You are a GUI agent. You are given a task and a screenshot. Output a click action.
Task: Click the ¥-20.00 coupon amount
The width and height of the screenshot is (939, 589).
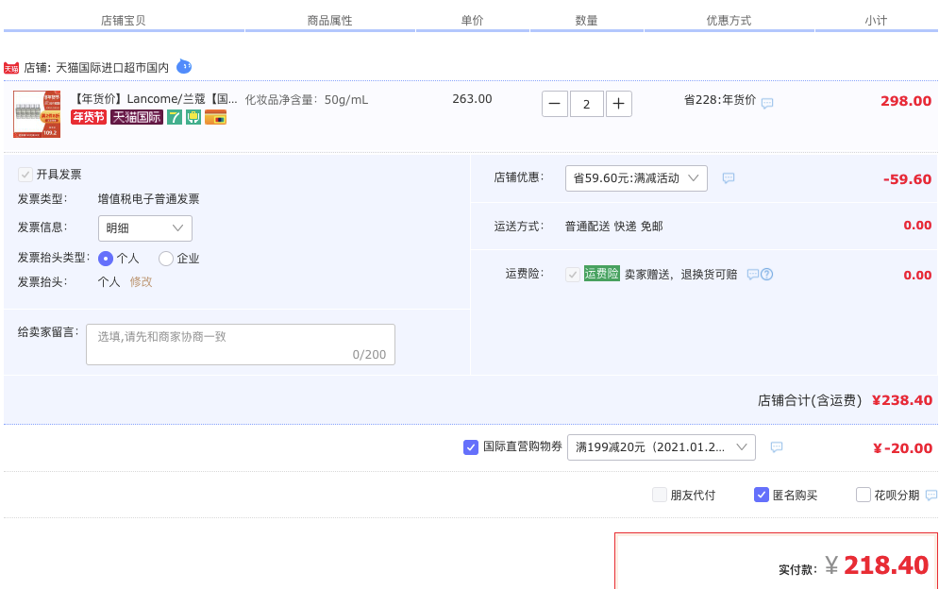(x=902, y=448)
